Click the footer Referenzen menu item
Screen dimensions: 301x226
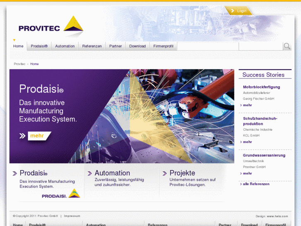point(158,225)
